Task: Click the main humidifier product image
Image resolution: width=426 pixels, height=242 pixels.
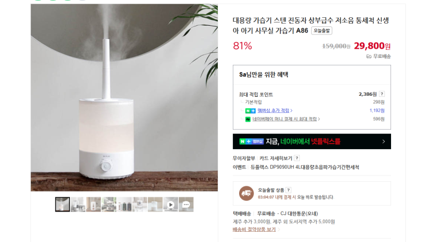Action: click(x=124, y=97)
